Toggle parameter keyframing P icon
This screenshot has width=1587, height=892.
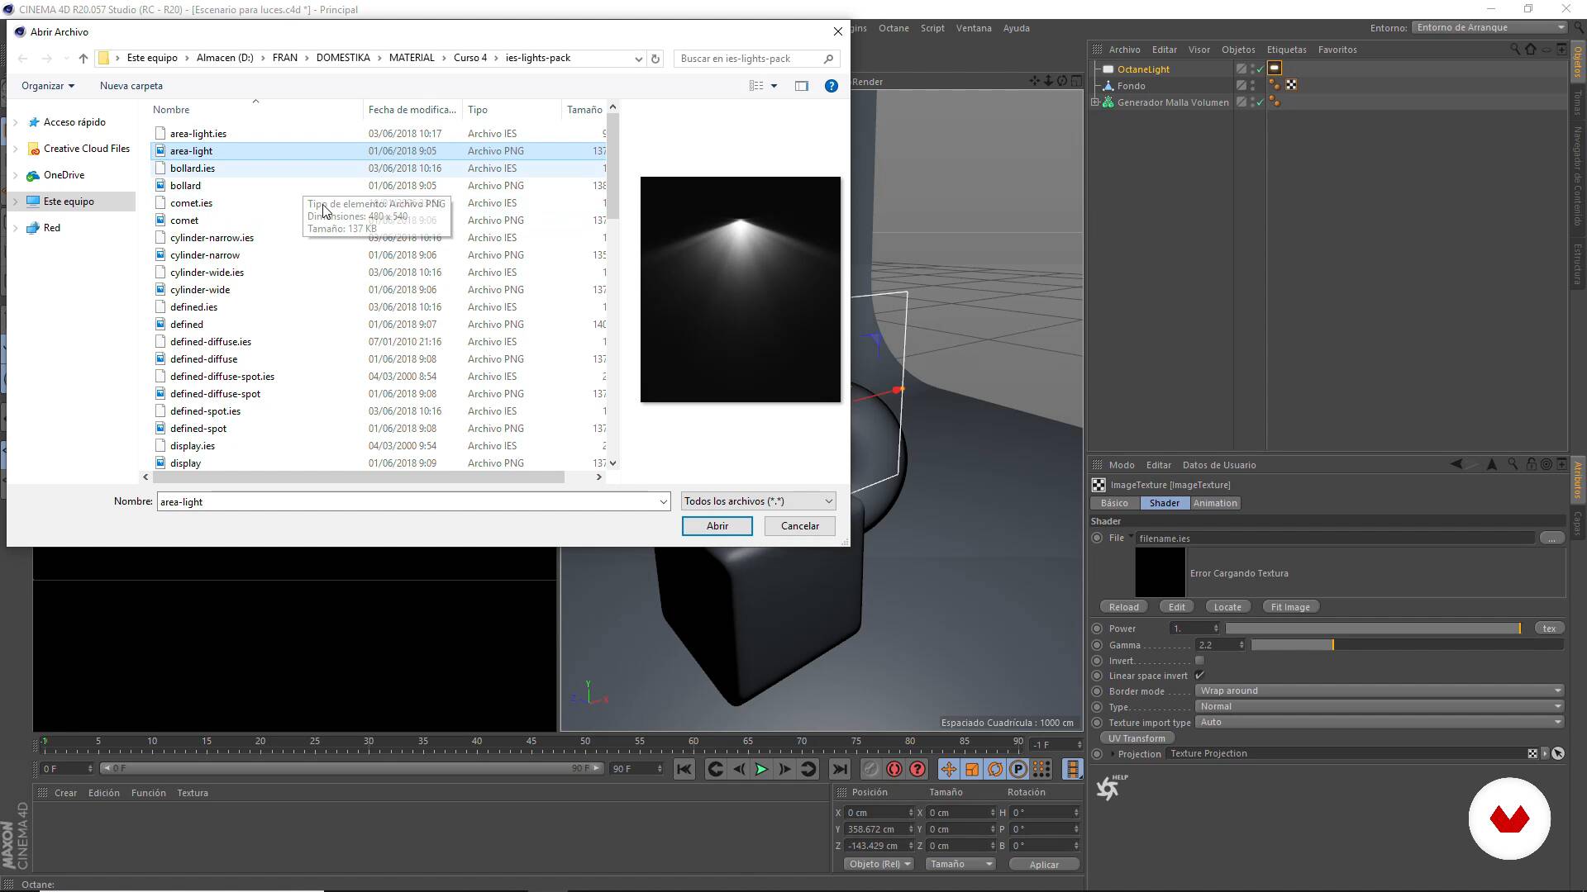point(1018,770)
